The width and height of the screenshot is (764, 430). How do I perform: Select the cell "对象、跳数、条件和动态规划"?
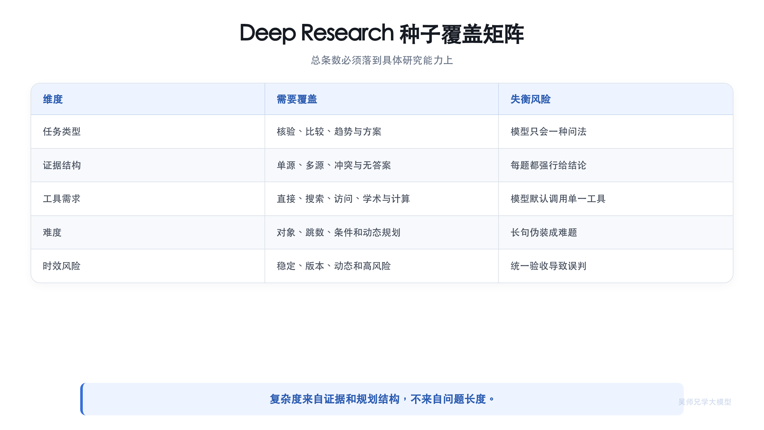[382, 233]
